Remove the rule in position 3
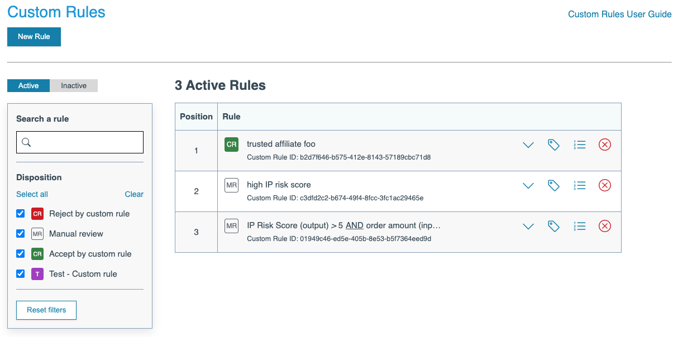Image resolution: width=678 pixels, height=337 pixels. coord(605,227)
